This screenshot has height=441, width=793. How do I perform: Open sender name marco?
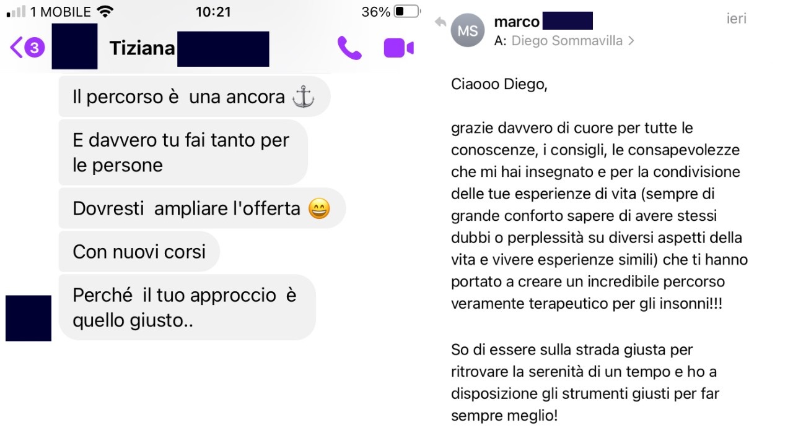coord(517,22)
